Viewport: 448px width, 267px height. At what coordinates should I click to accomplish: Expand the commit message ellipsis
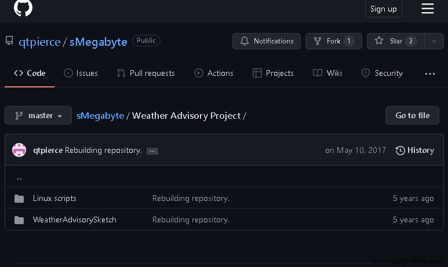152,151
